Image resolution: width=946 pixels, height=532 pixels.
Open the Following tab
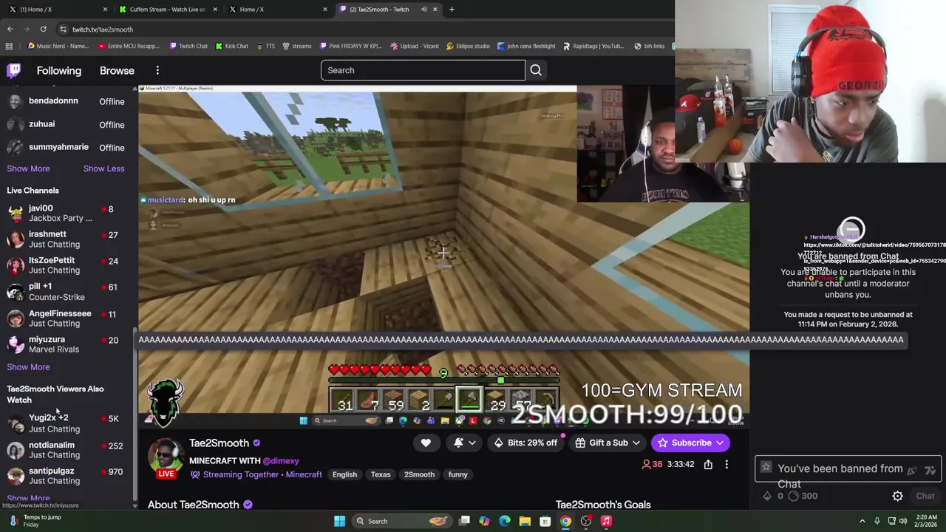coord(59,70)
